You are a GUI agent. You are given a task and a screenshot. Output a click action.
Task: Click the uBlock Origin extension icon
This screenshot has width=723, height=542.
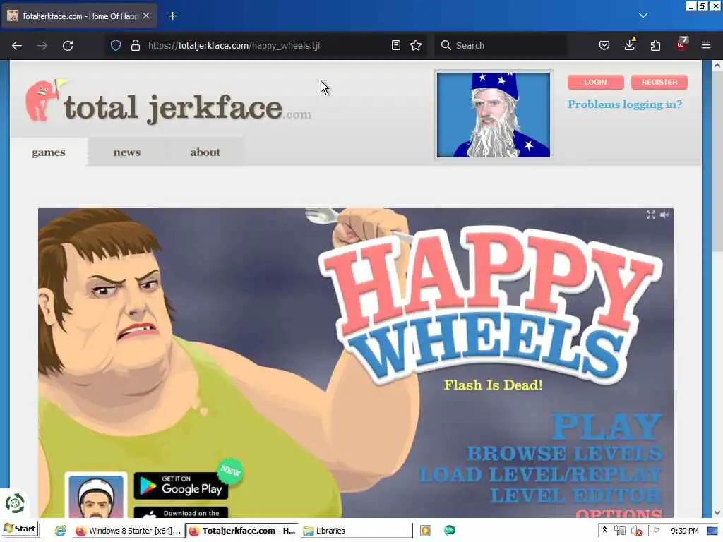(x=681, y=44)
